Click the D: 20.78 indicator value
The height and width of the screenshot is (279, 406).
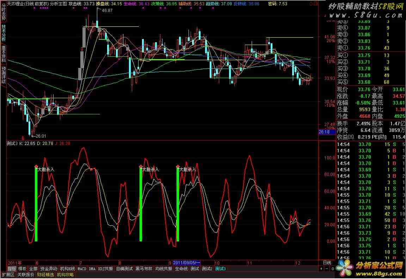(x=45, y=144)
